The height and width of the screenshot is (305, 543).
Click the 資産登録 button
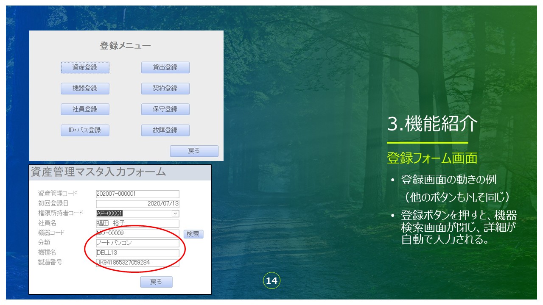pos(85,67)
